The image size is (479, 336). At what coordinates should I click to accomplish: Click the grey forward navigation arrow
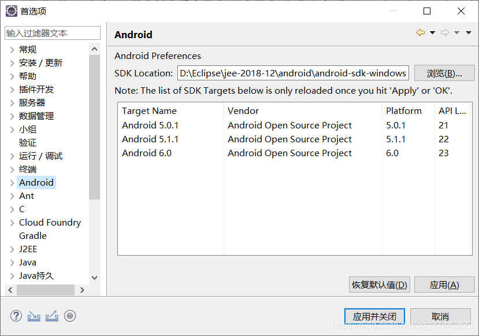pyautogui.click(x=445, y=32)
